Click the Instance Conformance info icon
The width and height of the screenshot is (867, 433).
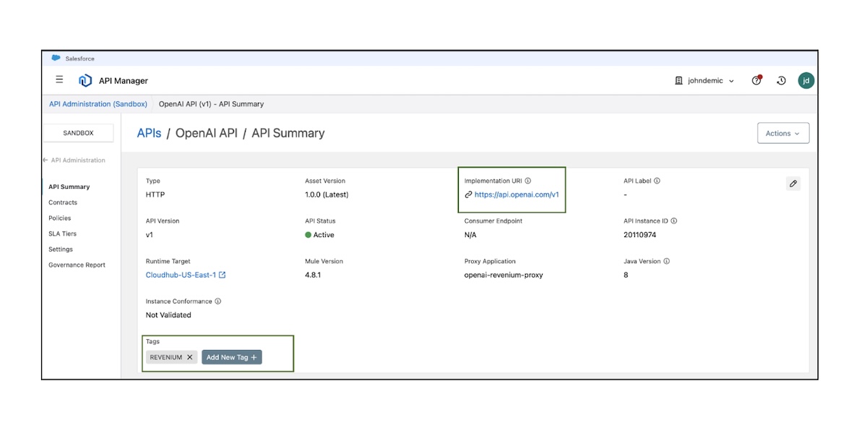[x=218, y=301]
